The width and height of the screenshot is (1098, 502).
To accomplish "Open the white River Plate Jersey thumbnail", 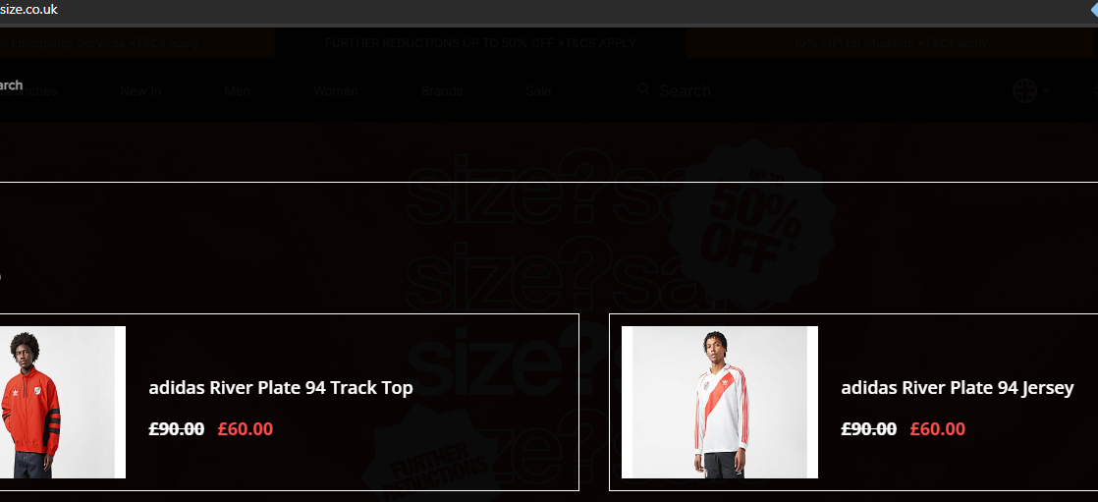I will 720,402.
